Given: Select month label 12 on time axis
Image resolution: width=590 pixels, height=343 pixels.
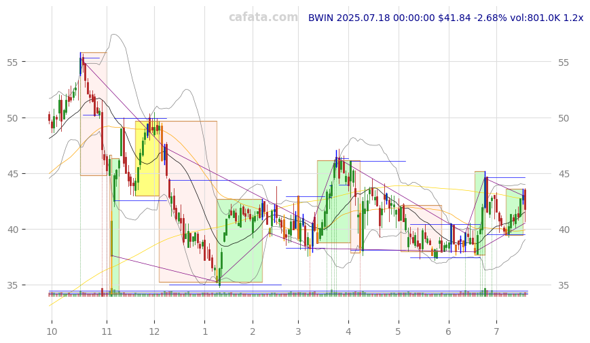Looking at the screenshot, I should pos(154,331).
